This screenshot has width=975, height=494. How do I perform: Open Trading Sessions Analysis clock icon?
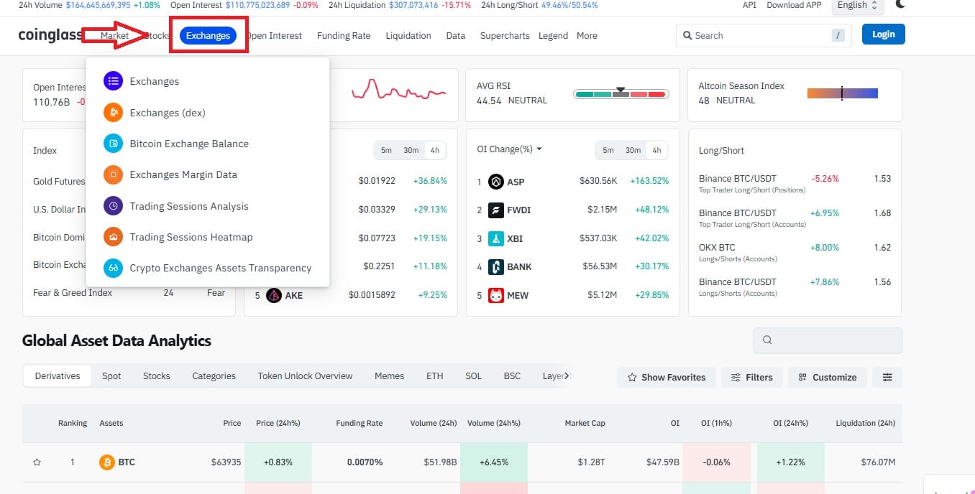(114, 206)
